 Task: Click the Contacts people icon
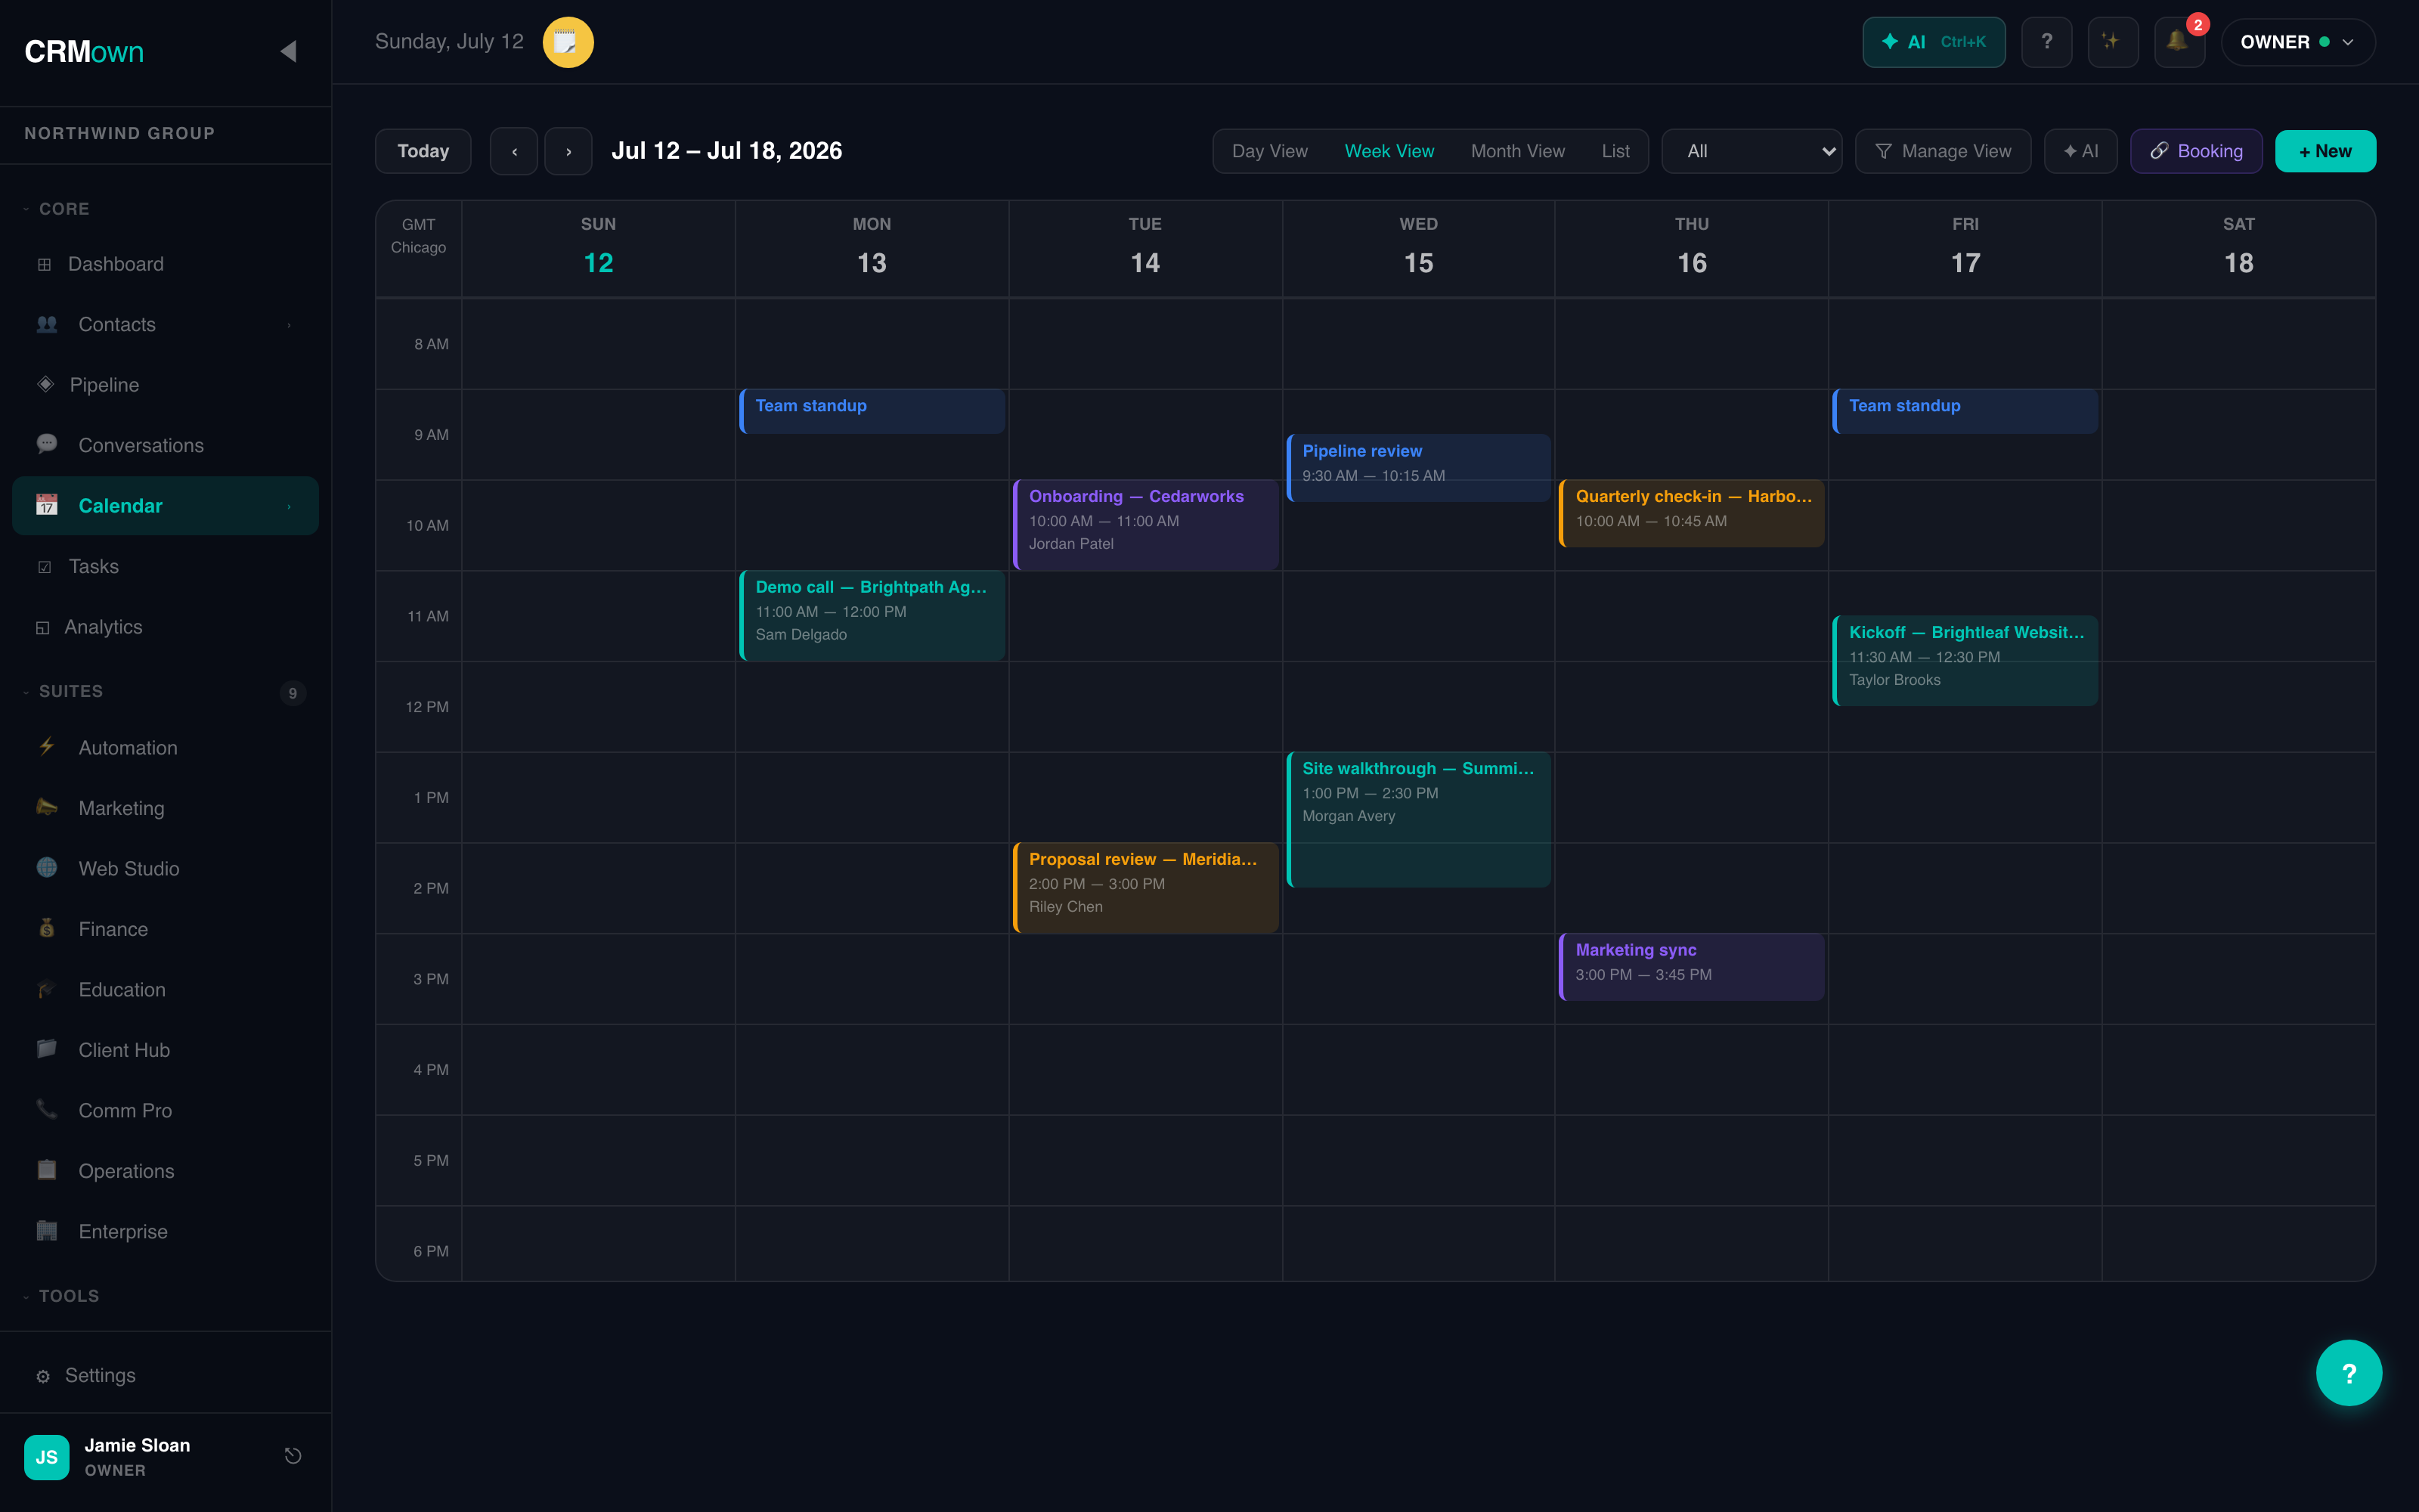point(47,324)
